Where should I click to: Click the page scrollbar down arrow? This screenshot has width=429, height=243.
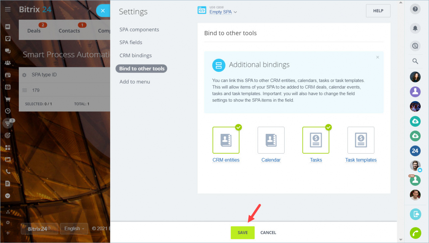[x=401, y=240]
